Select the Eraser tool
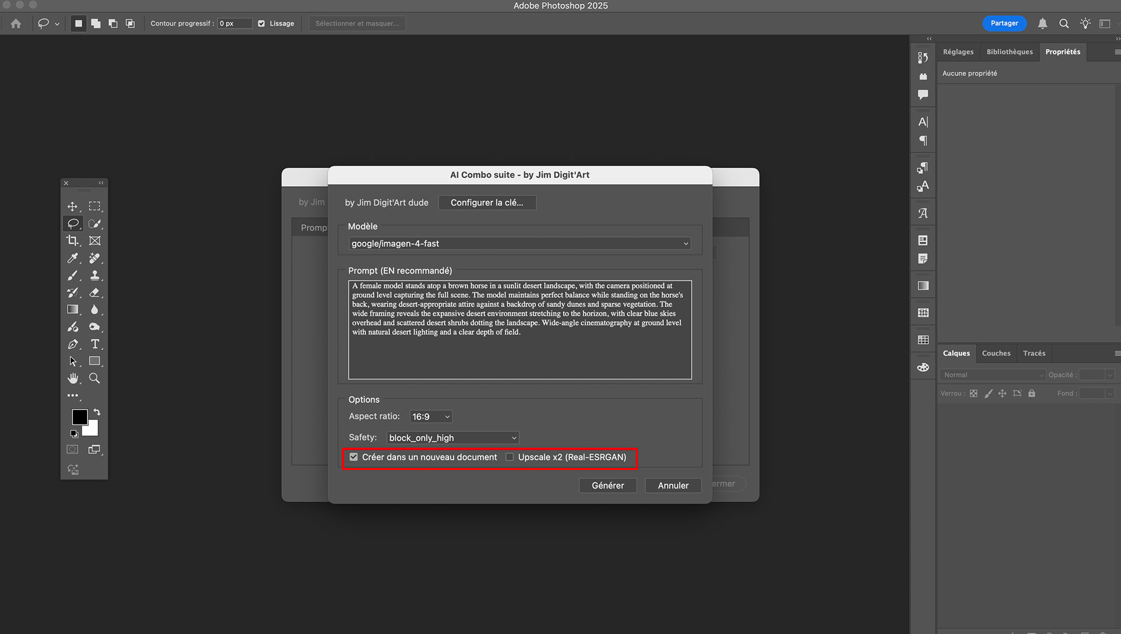 pos(95,292)
